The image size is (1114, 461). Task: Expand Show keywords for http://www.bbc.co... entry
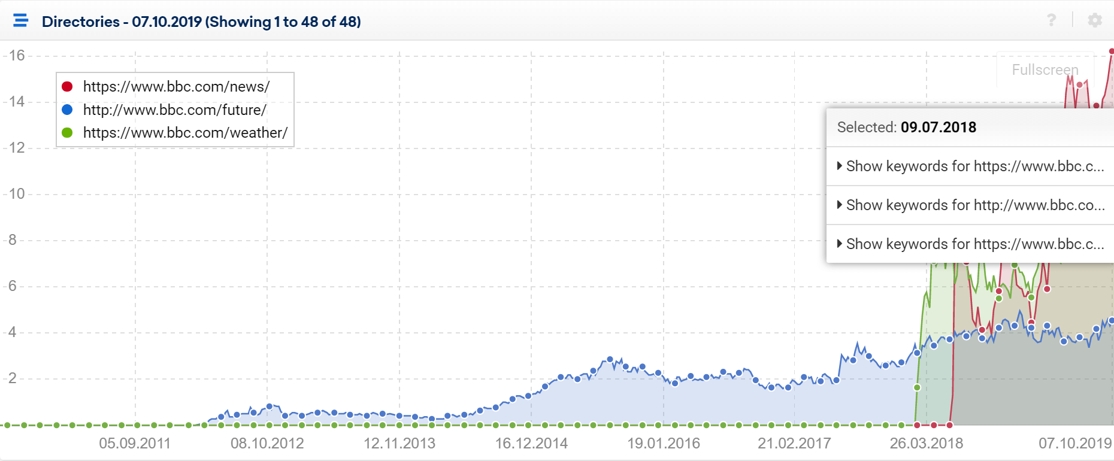coord(970,205)
